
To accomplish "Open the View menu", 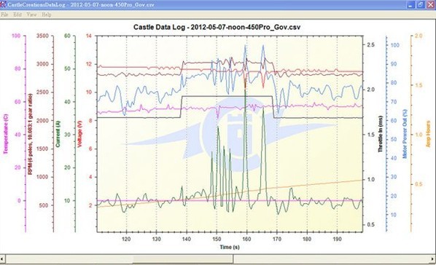I will point(31,15).
